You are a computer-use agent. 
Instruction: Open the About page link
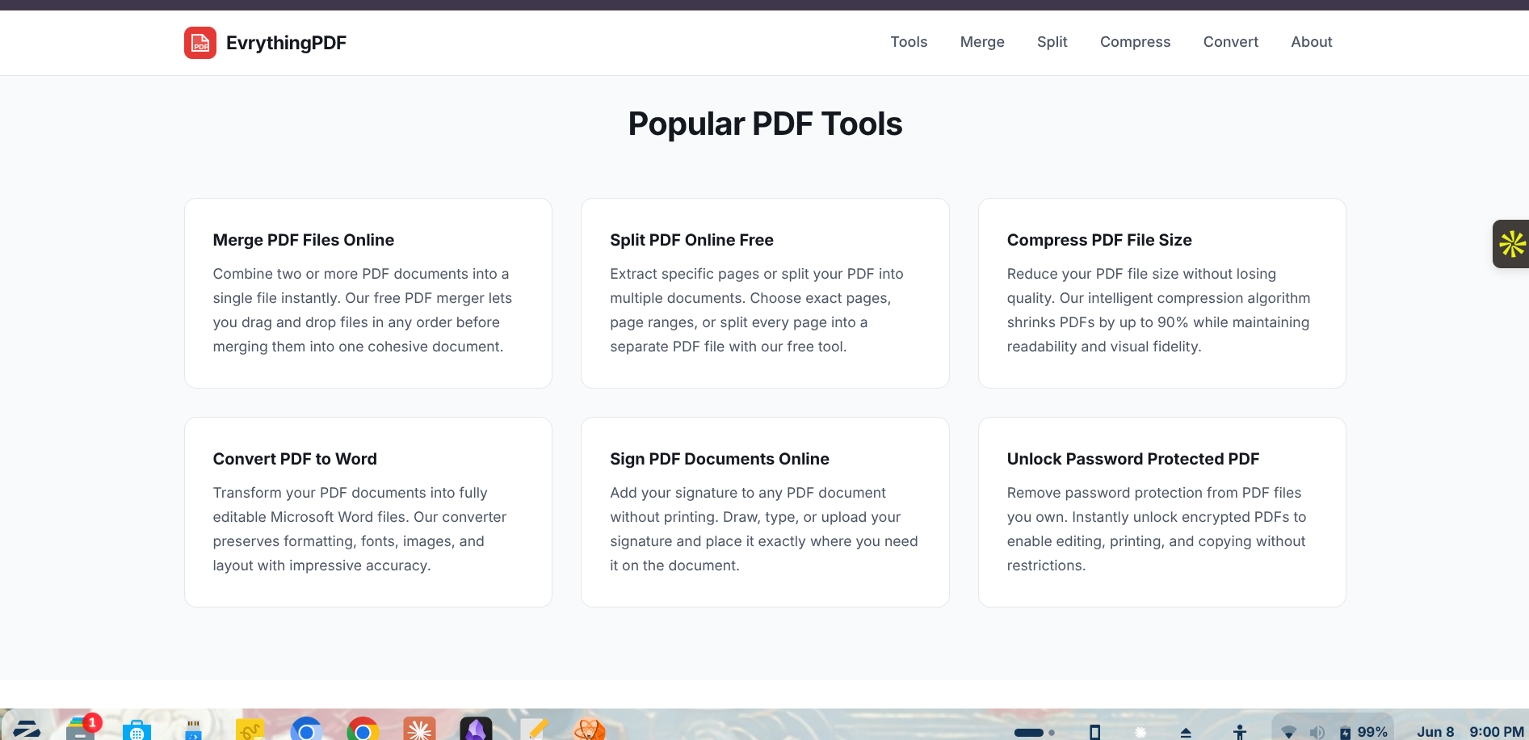coord(1312,42)
